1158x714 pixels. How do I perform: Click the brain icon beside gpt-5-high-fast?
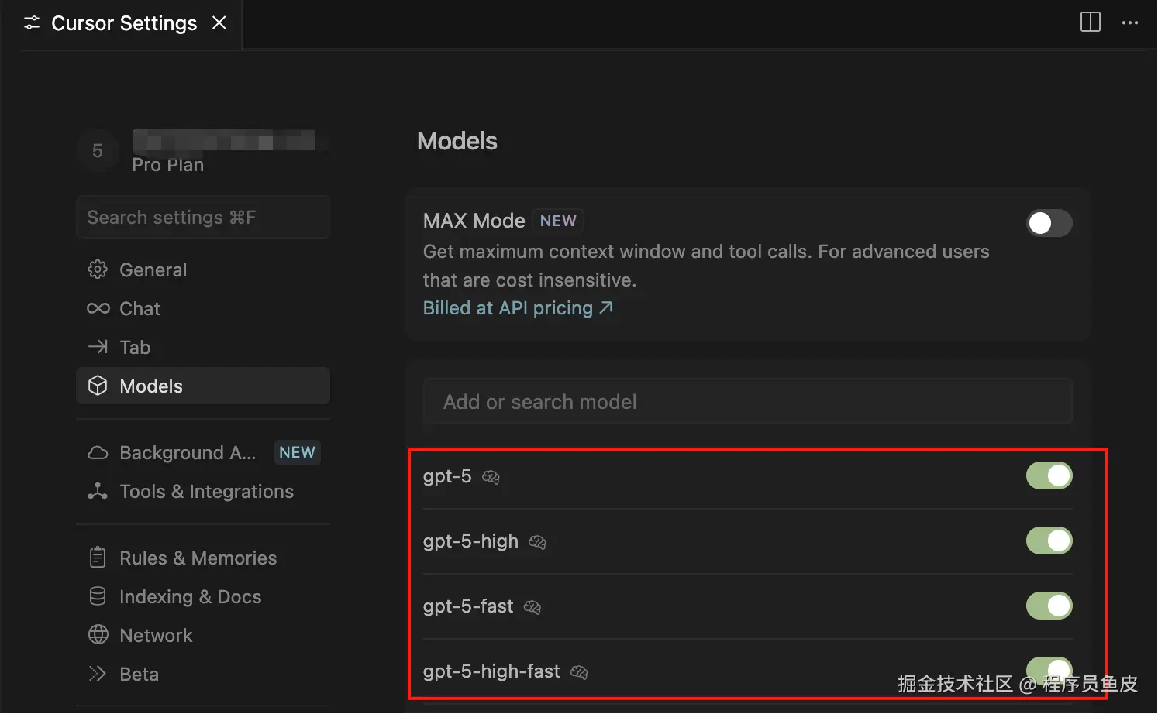point(579,672)
